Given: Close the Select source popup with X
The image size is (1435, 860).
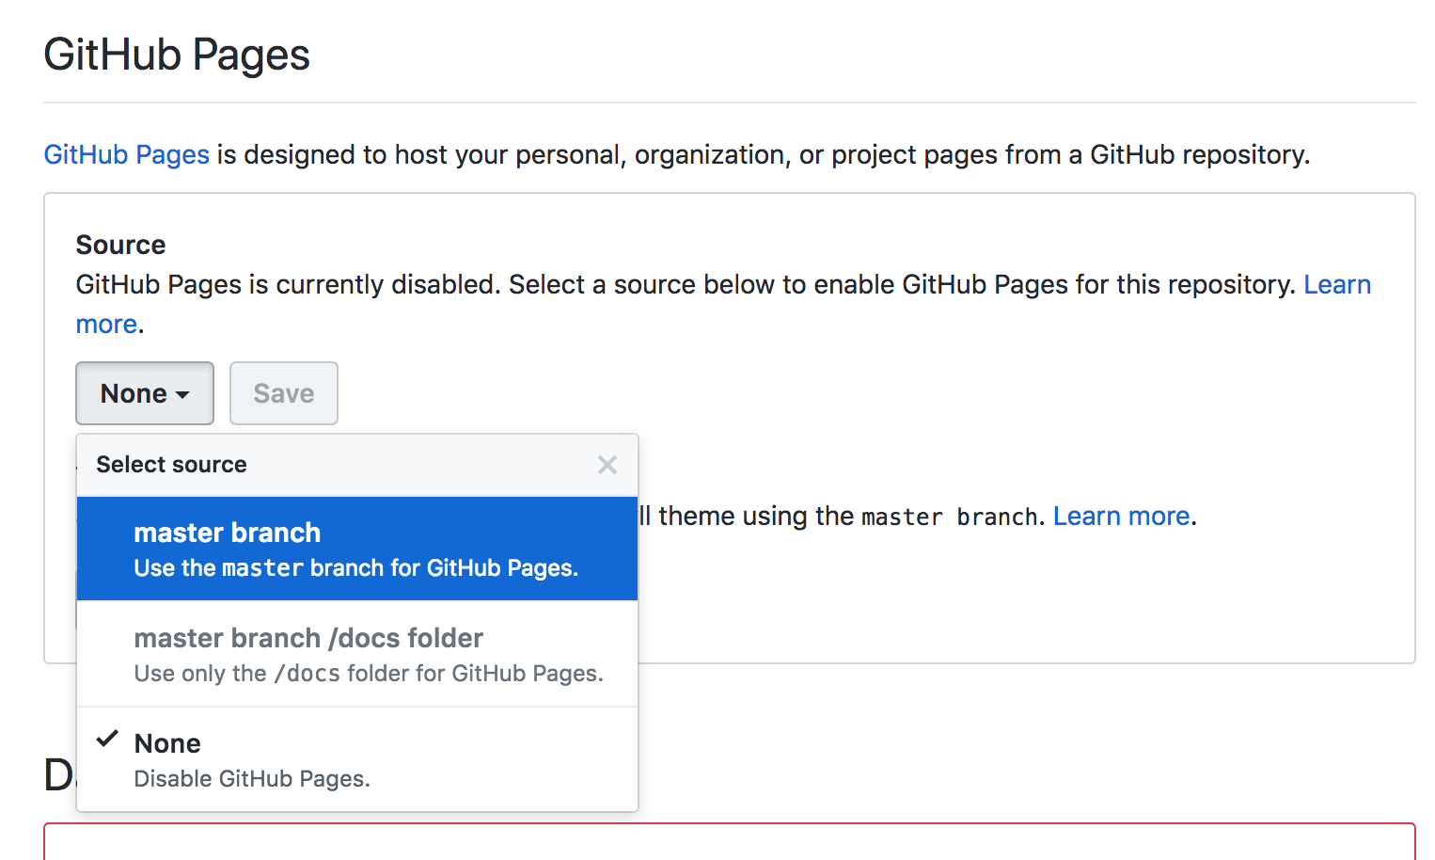Looking at the screenshot, I should click(x=607, y=465).
